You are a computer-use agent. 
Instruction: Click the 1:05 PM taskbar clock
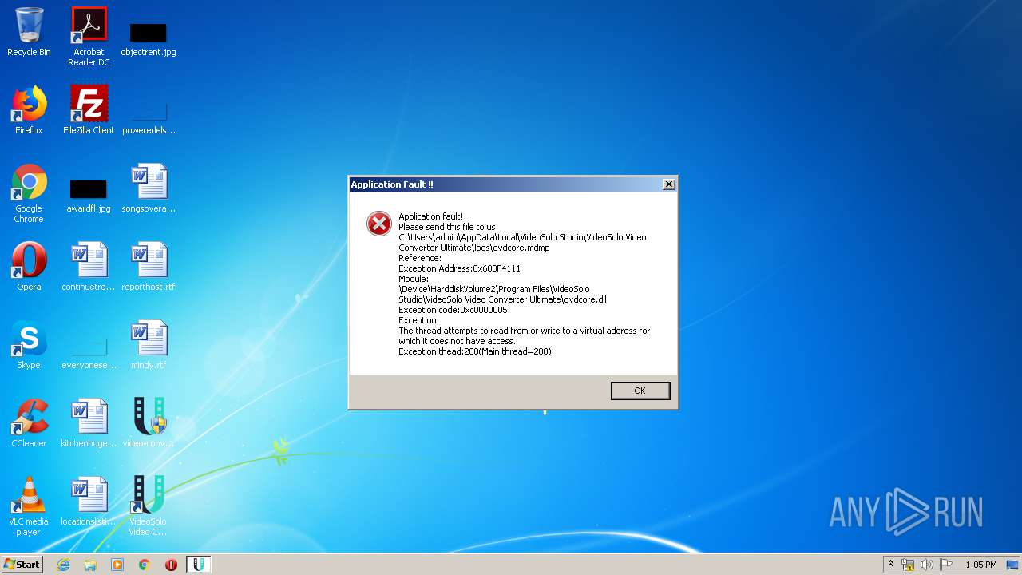click(x=980, y=565)
